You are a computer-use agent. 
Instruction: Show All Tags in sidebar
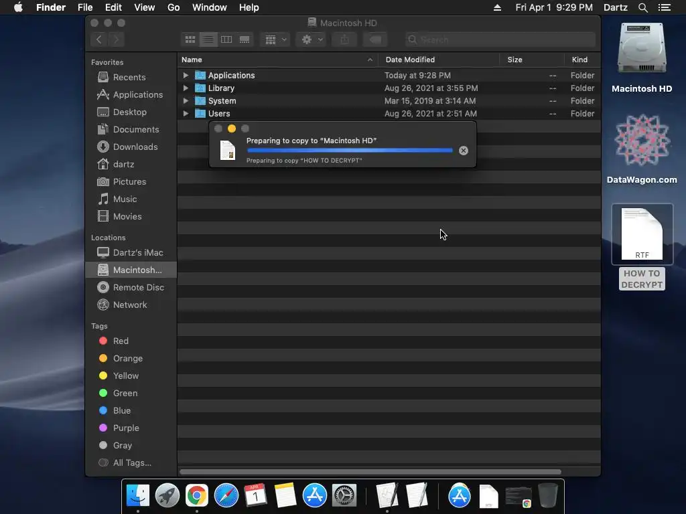pos(132,462)
